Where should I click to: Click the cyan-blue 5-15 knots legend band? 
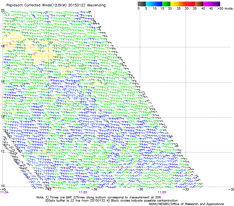[154, 4]
